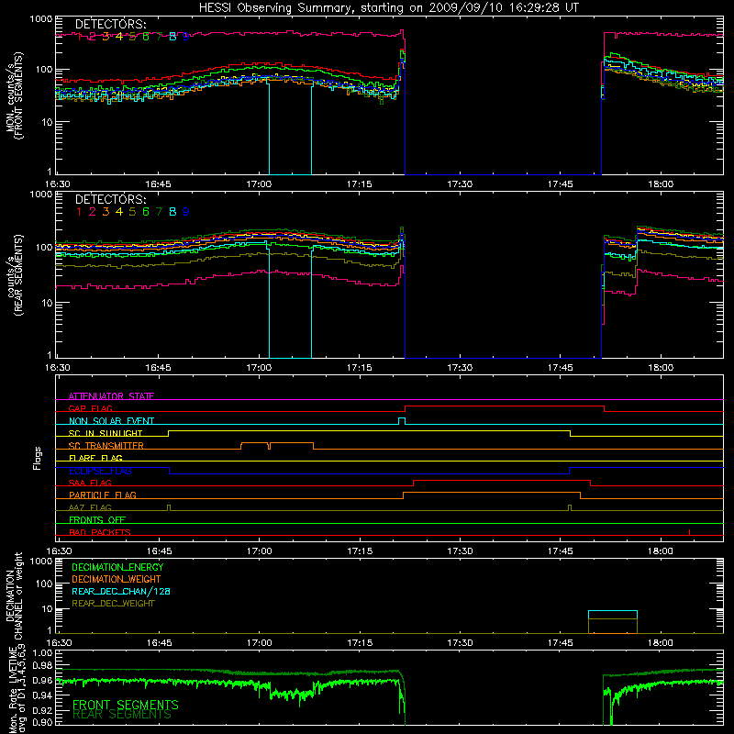Image resolution: width=734 pixels, height=734 pixels.
Task: Click the 100 tick on decimation y-axis
Action: click(x=44, y=584)
